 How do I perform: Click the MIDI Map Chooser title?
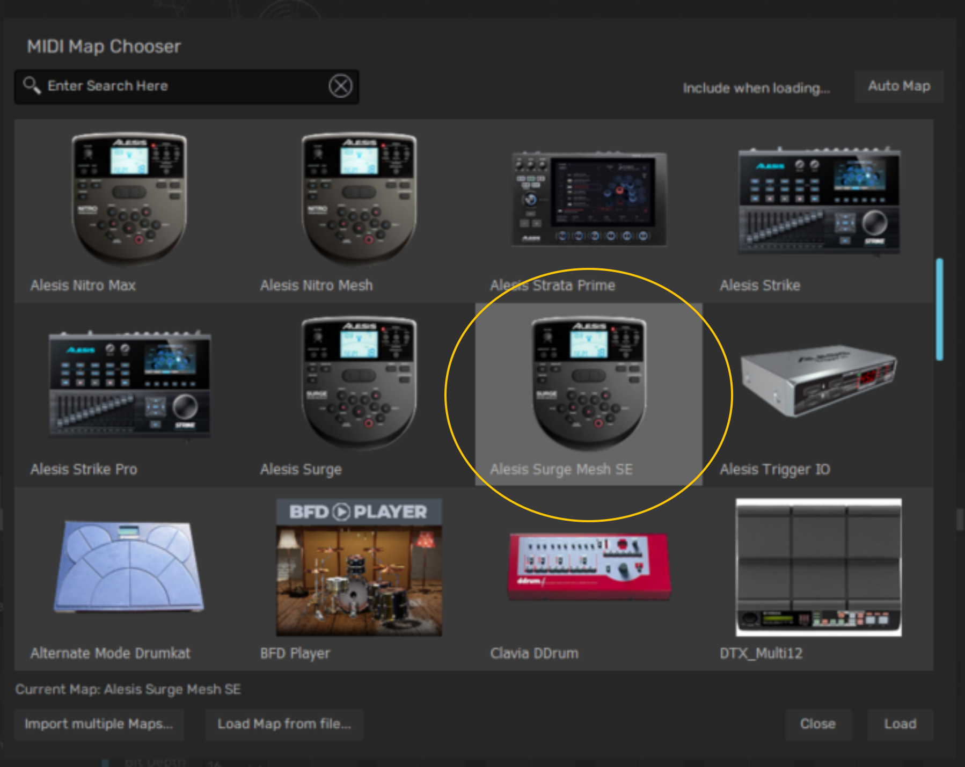click(104, 47)
